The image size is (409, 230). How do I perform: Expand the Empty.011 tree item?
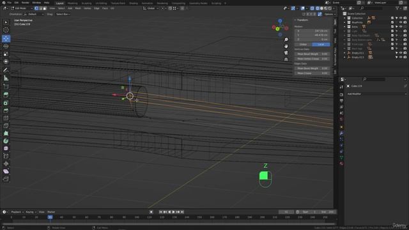(344, 53)
